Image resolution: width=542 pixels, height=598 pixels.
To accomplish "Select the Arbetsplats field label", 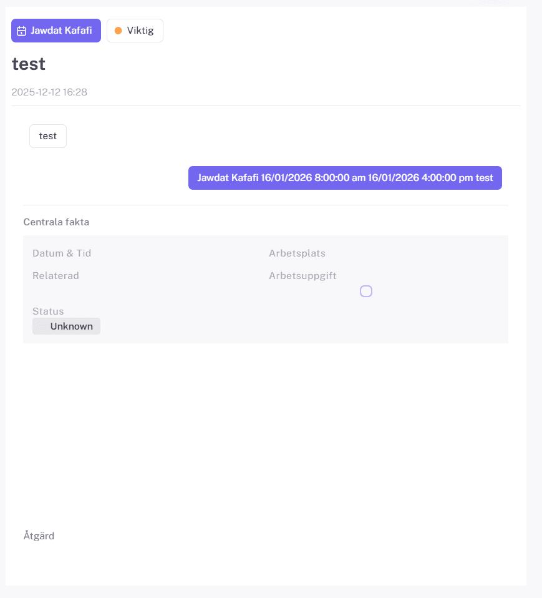I will point(297,253).
